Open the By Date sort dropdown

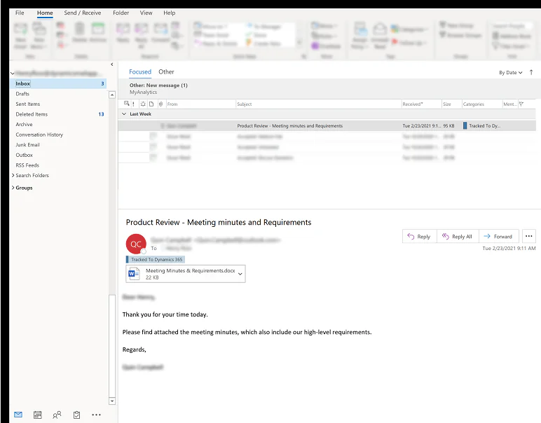tap(511, 72)
